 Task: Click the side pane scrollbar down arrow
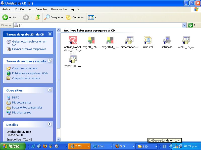coord(58,139)
